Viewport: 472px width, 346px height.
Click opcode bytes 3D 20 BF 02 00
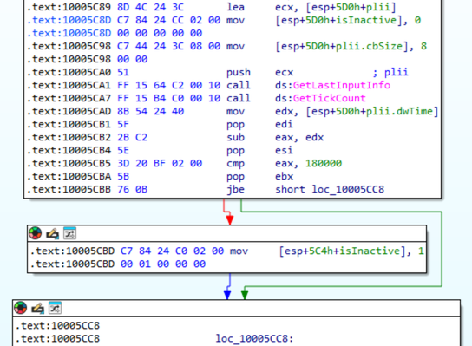(x=160, y=163)
